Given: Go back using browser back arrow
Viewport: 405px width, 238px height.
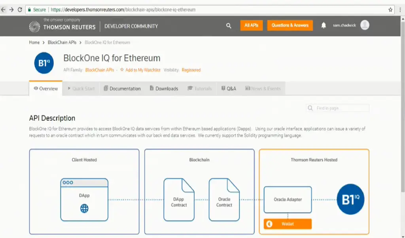Looking at the screenshot, I should click(4, 10).
